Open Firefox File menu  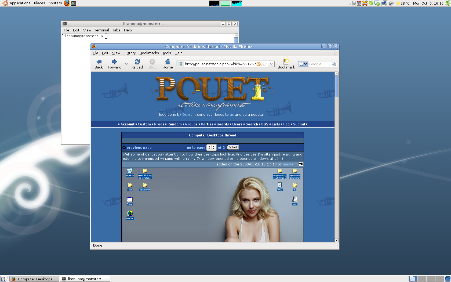click(95, 53)
